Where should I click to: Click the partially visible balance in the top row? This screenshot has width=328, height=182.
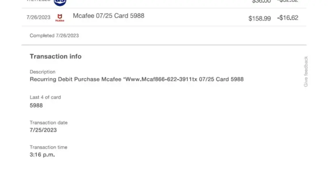[x=288, y=1]
